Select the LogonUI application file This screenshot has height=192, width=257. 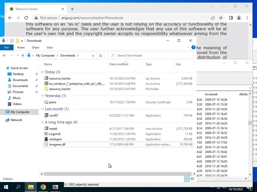click(x=118, y=134)
